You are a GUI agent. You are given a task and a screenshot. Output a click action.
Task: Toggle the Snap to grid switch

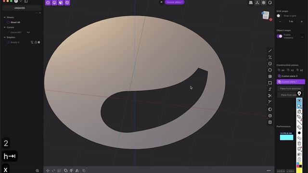pos(279,16)
